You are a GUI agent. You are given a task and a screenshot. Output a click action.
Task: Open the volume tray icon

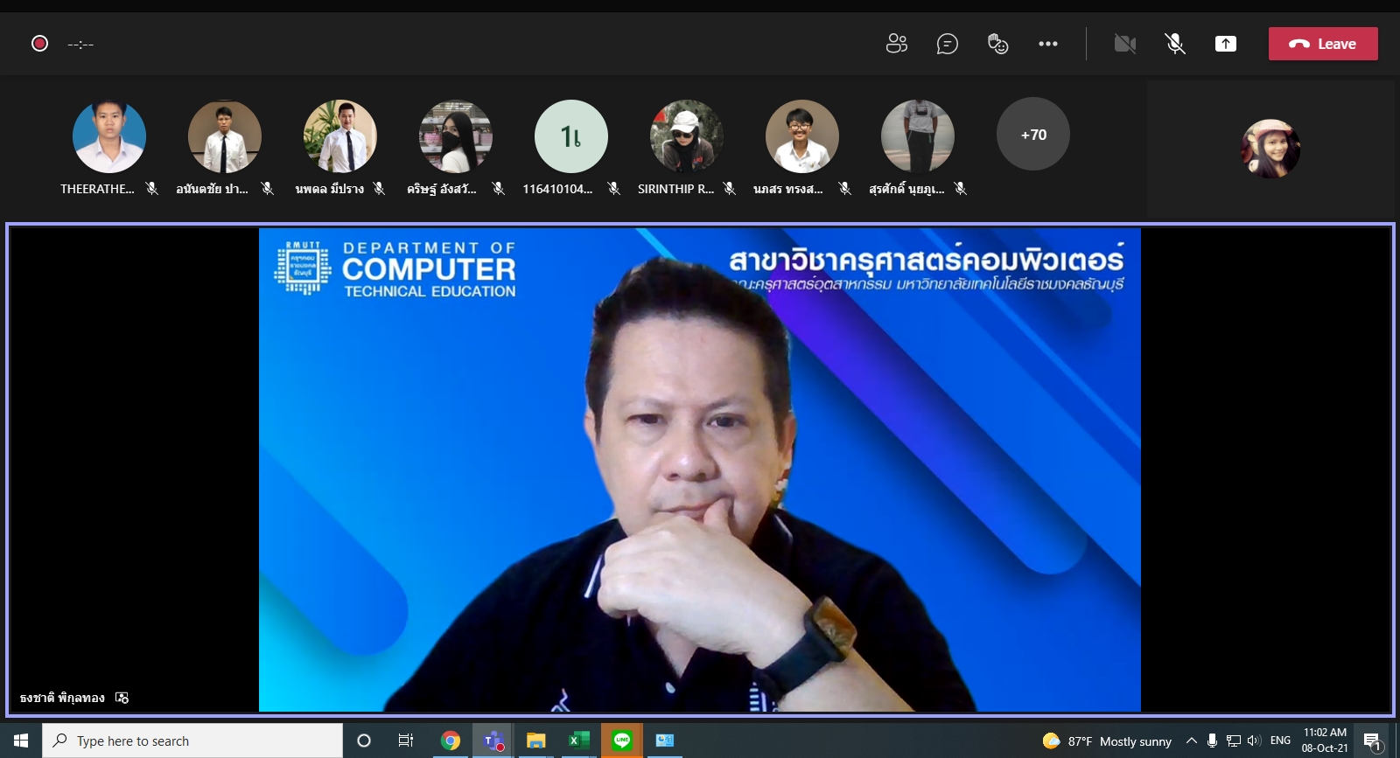[x=1254, y=741]
